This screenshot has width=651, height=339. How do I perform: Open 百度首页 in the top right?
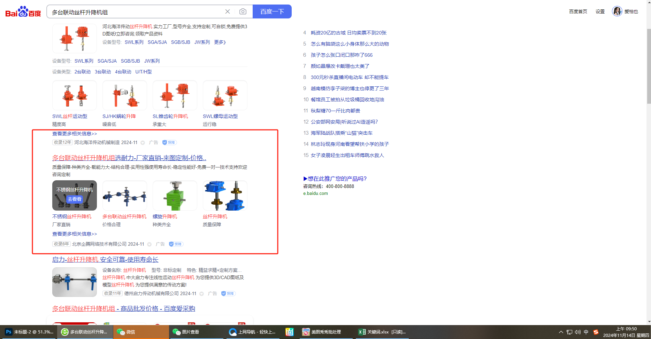pos(578,11)
